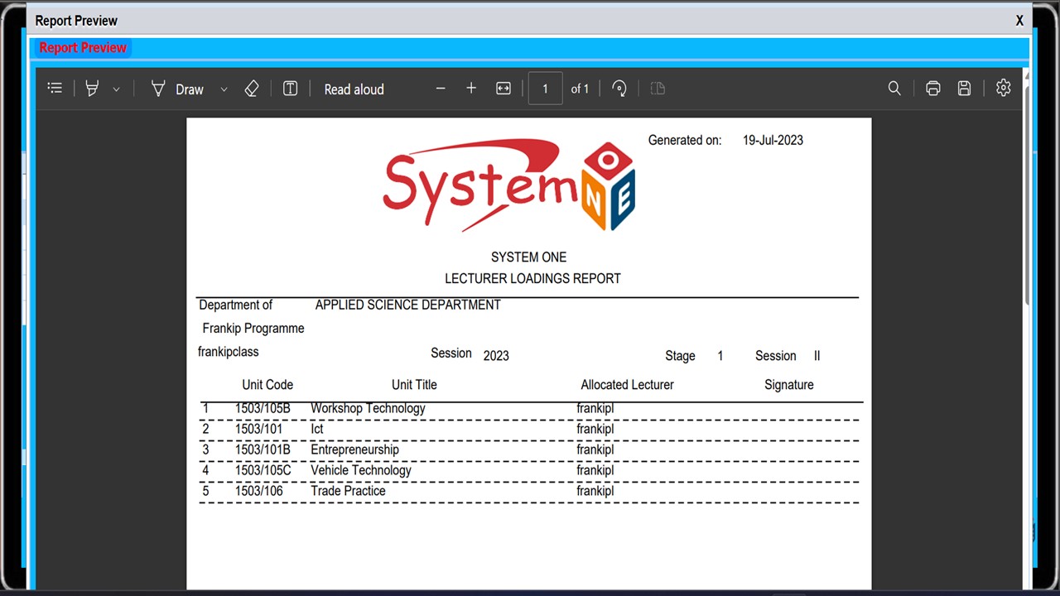Zoom out with the minus icon
The height and width of the screenshot is (596, 1060).
[x=441, y=89]
